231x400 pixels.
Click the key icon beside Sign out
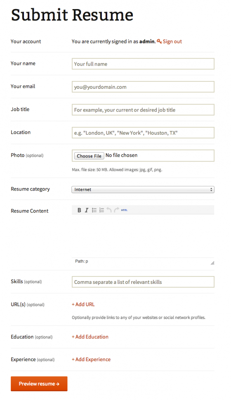(x=159, y=41)
